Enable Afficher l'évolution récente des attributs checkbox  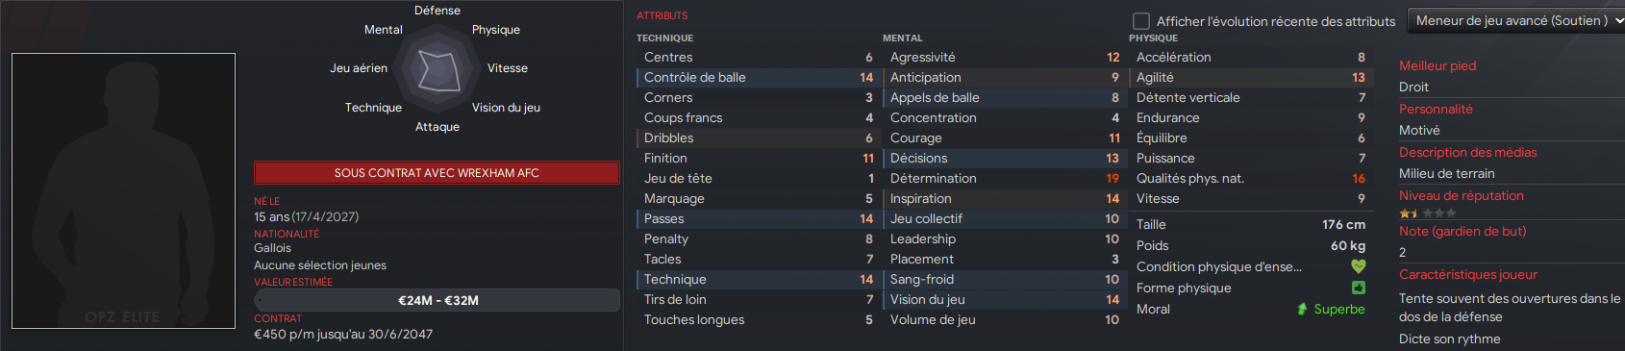pyautogui.click(x=1141, y=20)
